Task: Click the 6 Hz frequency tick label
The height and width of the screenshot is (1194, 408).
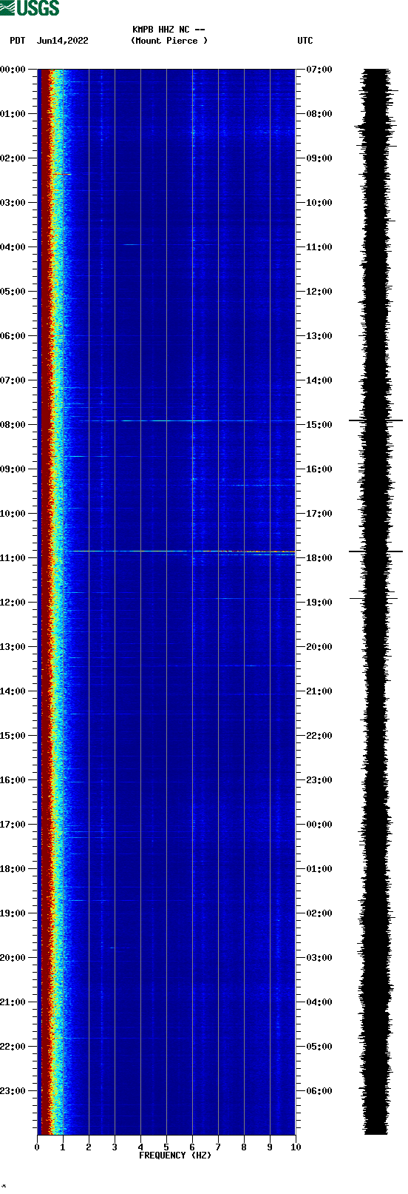Action: point(192,1147)
